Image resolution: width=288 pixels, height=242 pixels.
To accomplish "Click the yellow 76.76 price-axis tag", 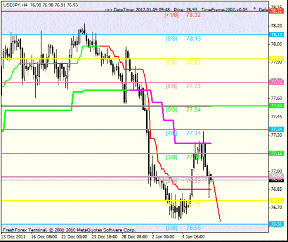I will tap(276, 200).
